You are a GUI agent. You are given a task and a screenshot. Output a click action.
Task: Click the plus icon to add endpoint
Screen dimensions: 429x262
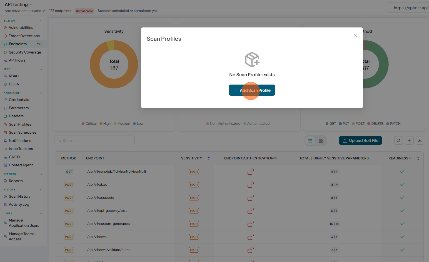click(409, 141)
